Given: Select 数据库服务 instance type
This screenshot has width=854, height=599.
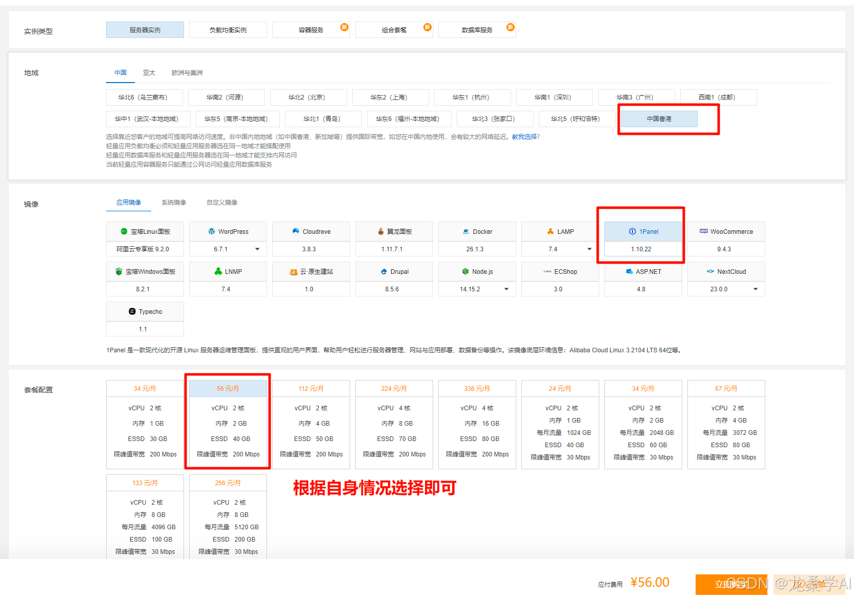Looking at the screenshot, I should click(477, 30).
